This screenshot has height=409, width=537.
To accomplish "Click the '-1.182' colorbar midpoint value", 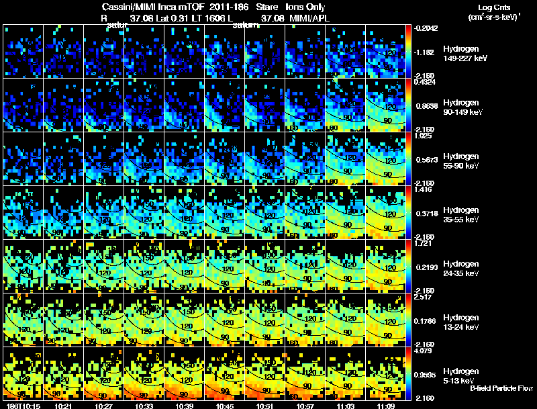I will tap(424, 52).
